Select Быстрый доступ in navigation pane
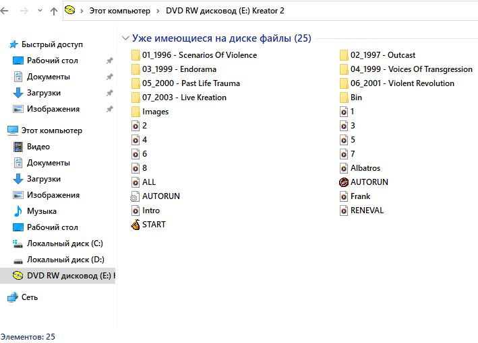Viewport: 478px width, 343px height. 46,44
